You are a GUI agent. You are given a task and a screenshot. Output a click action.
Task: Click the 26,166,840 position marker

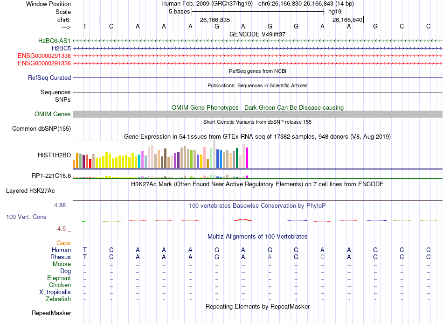[x=347, y=20]
